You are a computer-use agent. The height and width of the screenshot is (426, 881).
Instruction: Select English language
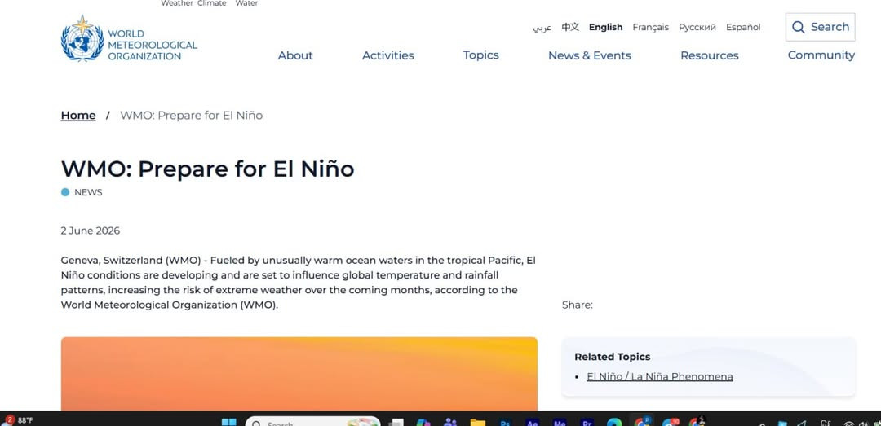pos(605,27)
